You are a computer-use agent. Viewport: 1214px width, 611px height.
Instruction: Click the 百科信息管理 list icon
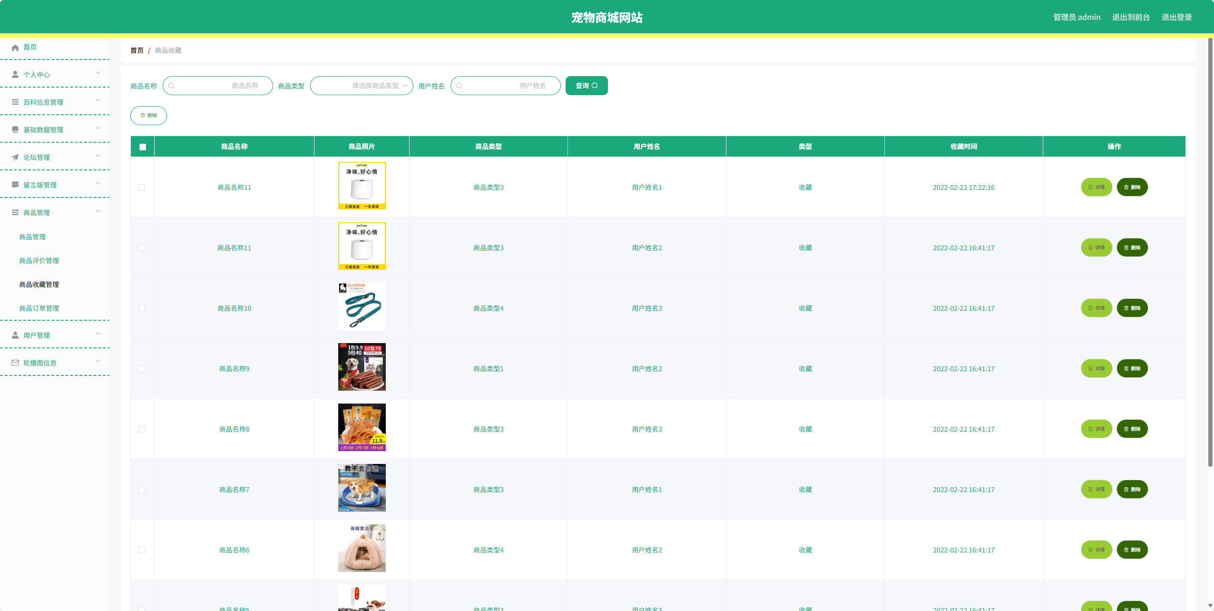coord(15,102)
